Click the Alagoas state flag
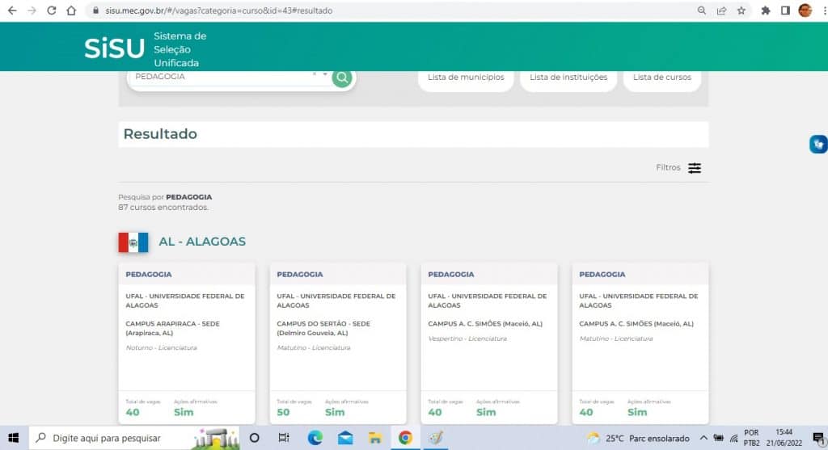 133,242
